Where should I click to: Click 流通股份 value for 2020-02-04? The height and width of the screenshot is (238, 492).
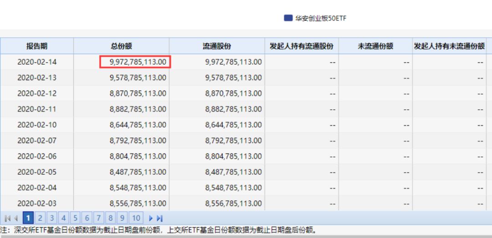[233, 188]
